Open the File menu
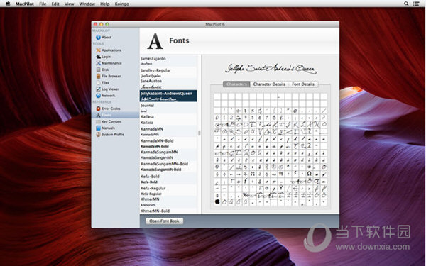The height and width of the screenshot is (266, 426). (x=43, y=4)
